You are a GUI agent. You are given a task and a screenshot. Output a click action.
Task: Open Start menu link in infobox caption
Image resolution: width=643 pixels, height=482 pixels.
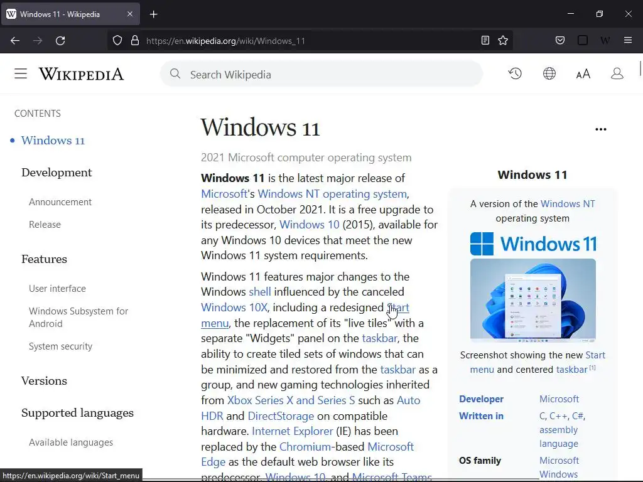point(595,355)
